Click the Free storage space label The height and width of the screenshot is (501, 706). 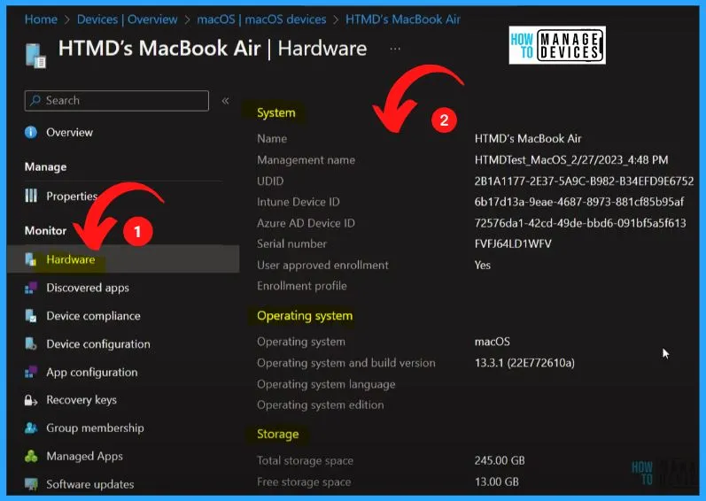click(x=304, y=482)
